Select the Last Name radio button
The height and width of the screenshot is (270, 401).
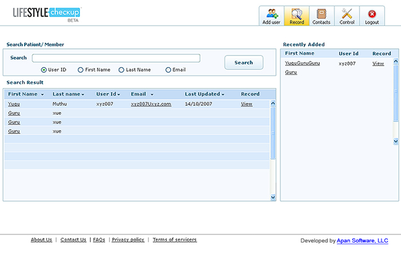coord(121,70)
